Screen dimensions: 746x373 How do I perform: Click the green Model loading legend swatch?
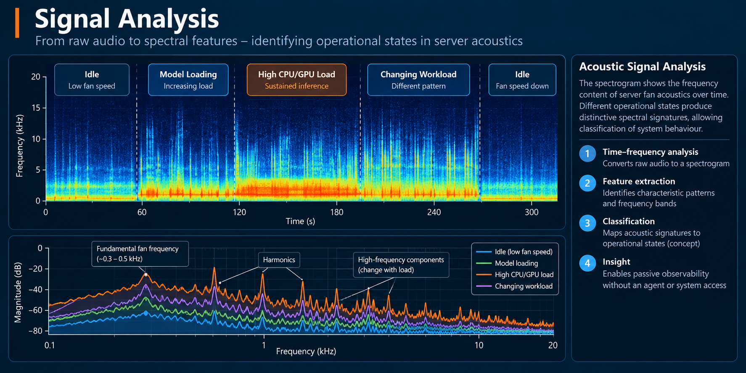point(484,263)
